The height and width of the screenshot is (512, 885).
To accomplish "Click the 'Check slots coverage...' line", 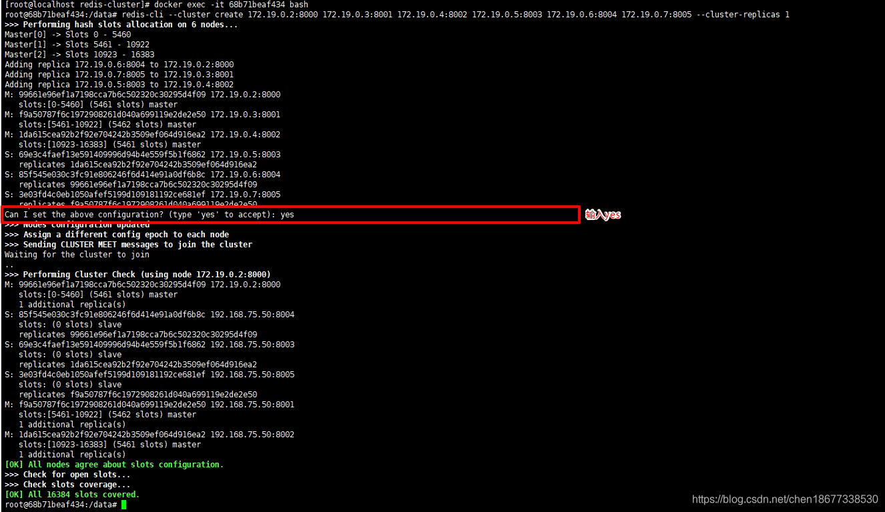I will (67, 485).
